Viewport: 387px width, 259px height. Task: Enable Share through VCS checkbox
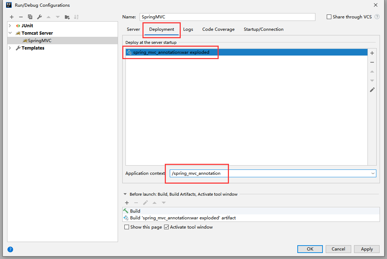pos(329,17)
